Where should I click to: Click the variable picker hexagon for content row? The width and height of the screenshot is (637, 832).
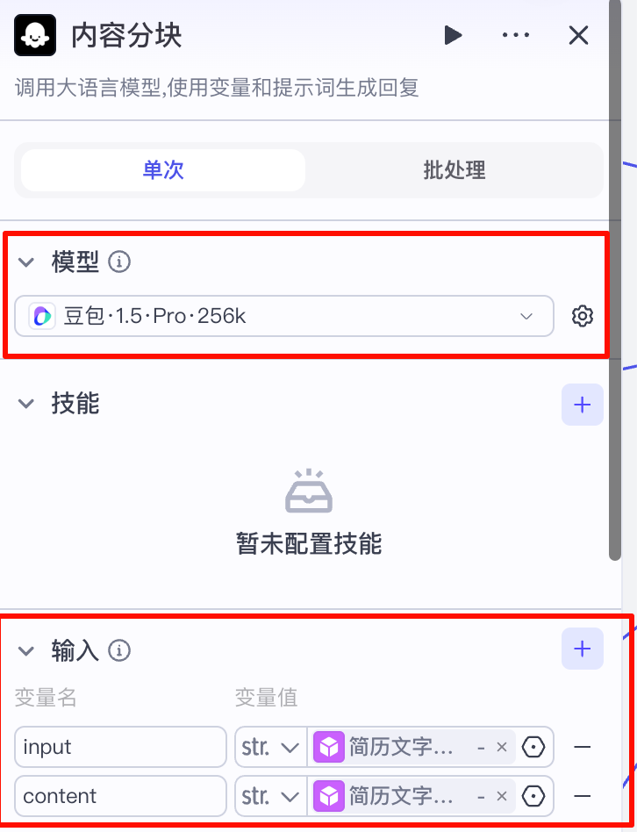coord(533,796)
